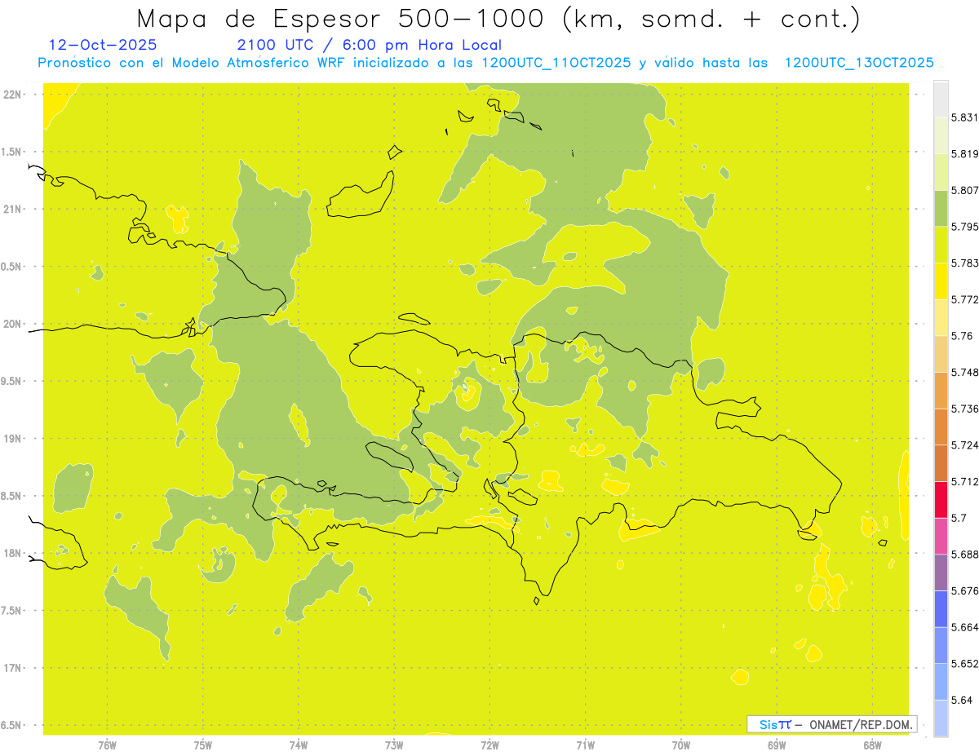Select the legend value '5.748'
This screenshot has width=979, height=756.
click(x=965, y=372)
